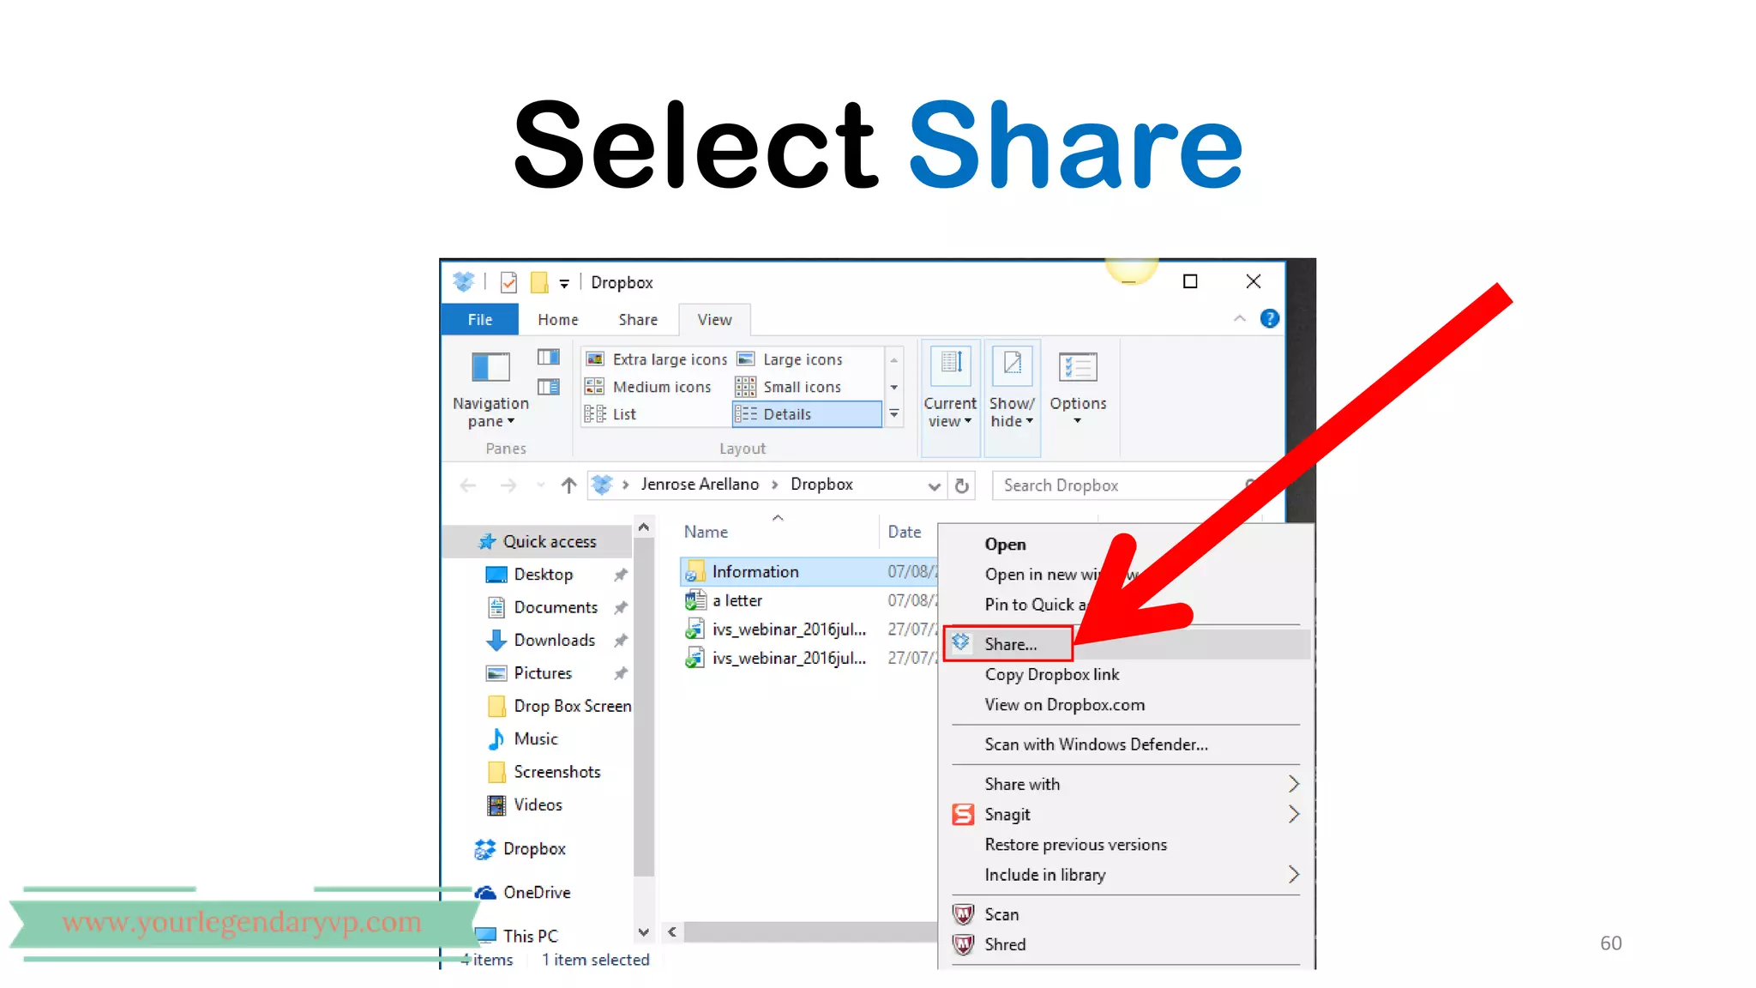Expand Include in library submenu

click(x=1127, y=875)
